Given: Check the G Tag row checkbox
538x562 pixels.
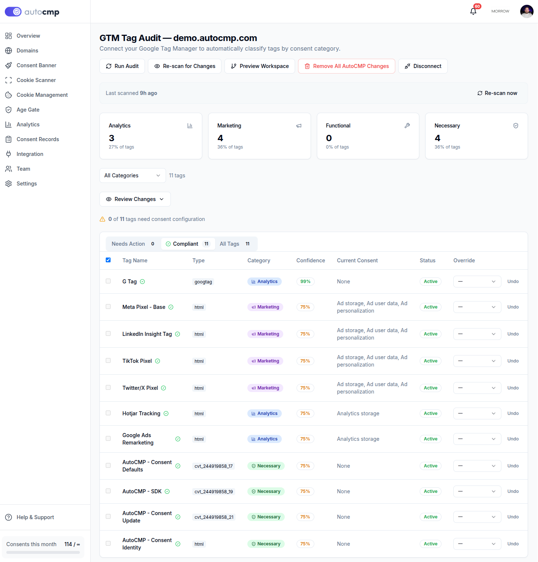Looking at the screenshot, I should 108,281.
